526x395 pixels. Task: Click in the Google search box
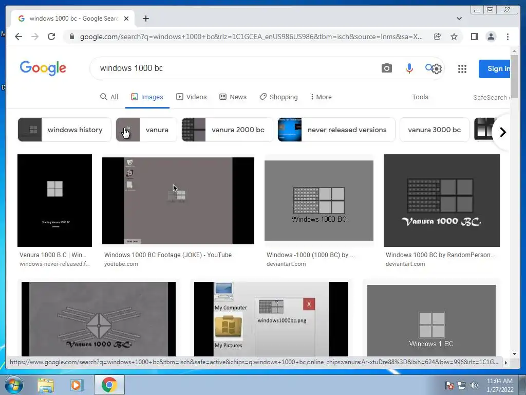[x=235, y=68]
